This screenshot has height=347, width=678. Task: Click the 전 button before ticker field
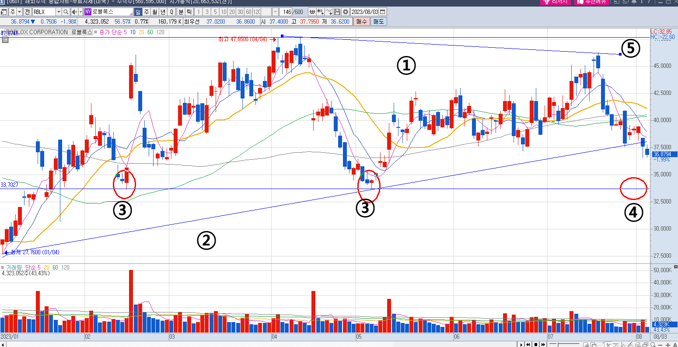point(27,12)
